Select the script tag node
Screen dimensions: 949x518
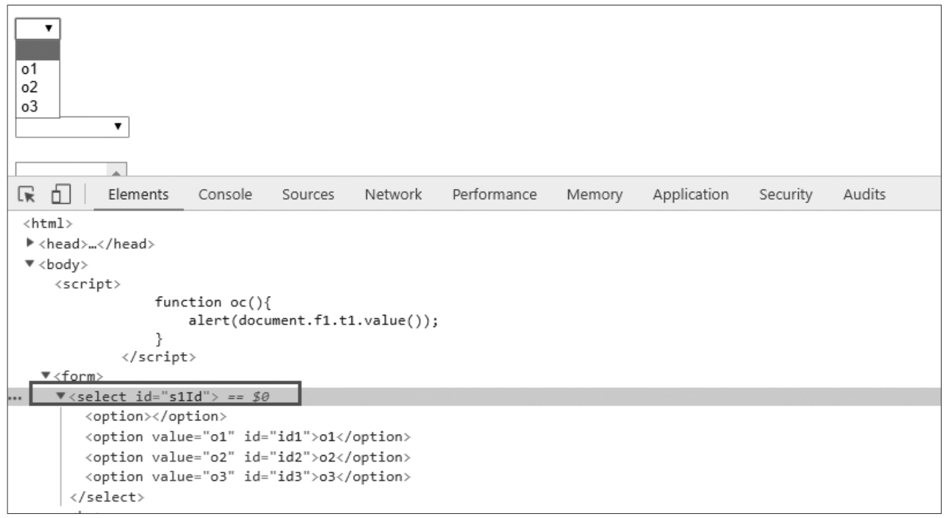point(87,284)
